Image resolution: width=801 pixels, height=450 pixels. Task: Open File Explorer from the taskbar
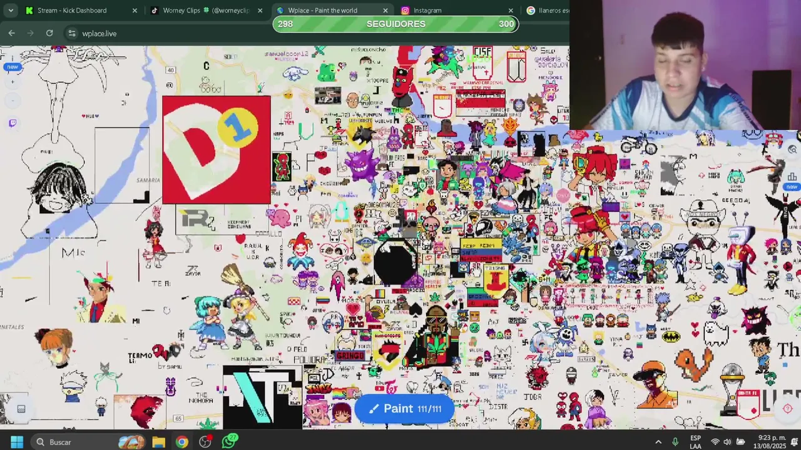click(x=158, y=442)
